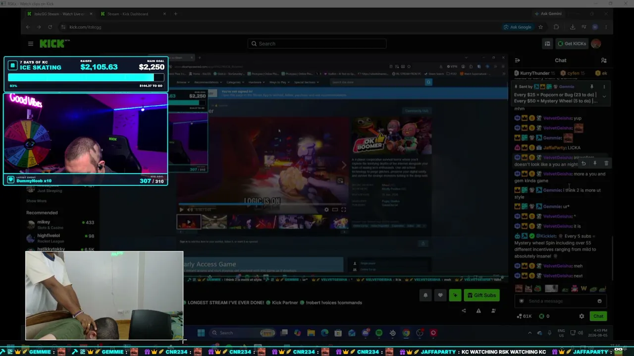Open a new browser tab
The image size is (634, 356).
175,14
